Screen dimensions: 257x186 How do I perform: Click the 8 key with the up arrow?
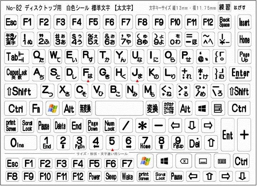tap(162, 142)
